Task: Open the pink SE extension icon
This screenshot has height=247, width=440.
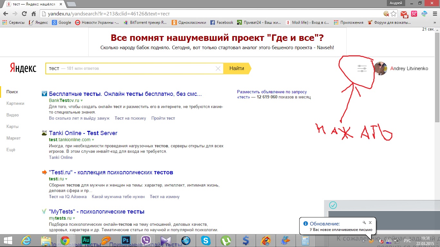Action: [414, 14]
